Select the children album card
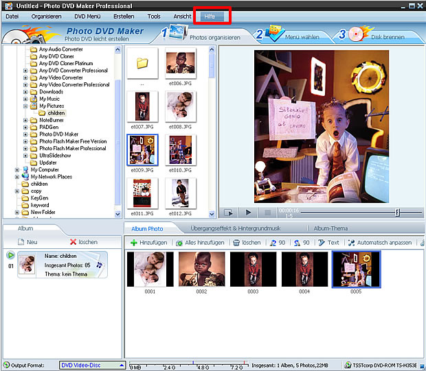 (x=63, y=265)
